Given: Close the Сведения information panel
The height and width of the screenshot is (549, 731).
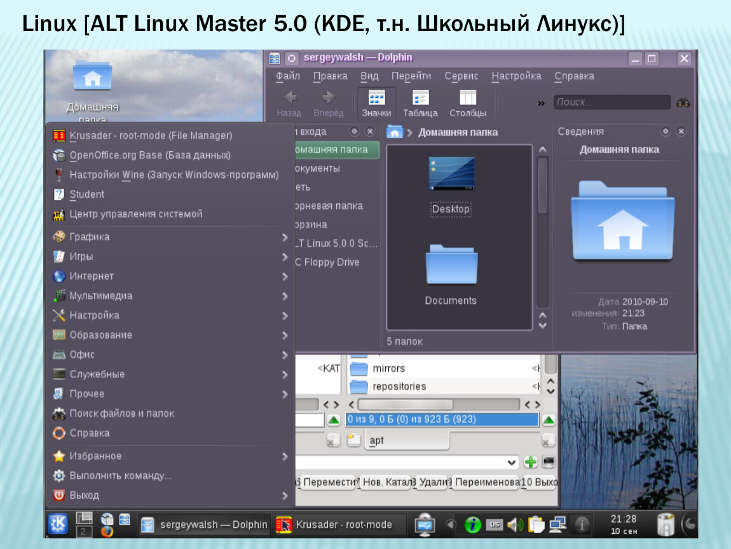Looking at the screenshot, I should tap(681, 132).
